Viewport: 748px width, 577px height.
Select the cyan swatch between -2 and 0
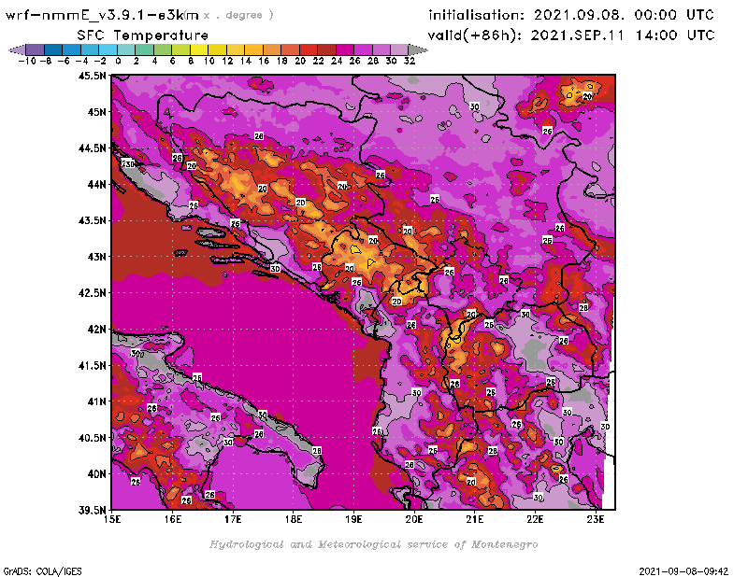pyautogui.click(x=108, y=49)
